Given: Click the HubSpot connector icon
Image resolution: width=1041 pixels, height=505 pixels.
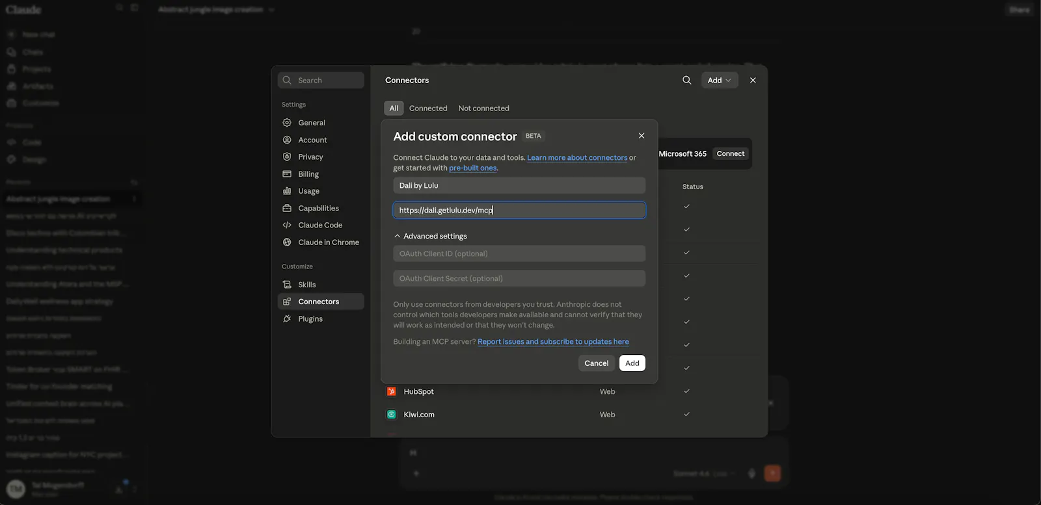Looking at the screenshot, I should click(x=391, y=391).
